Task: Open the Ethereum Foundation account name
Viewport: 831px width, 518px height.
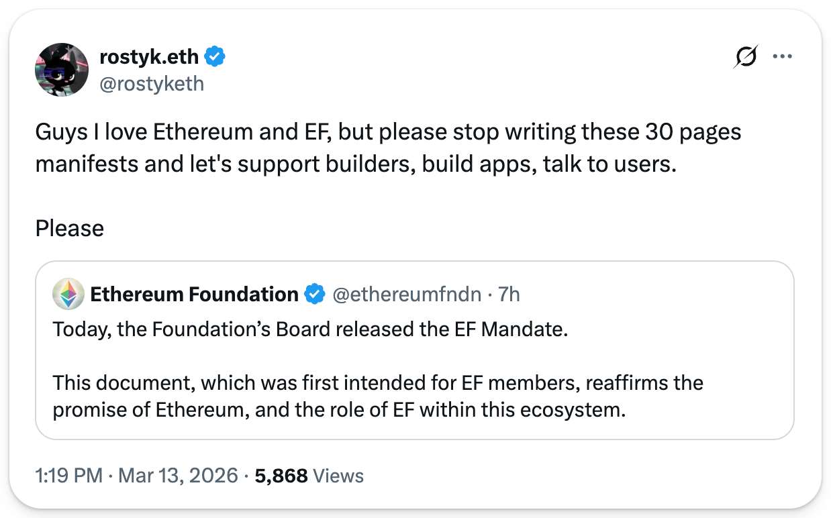Action: 194,294
